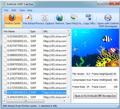Click the Refresh globe icon
The height and width of the screenshot is (109, 120).
pos(59,18)
